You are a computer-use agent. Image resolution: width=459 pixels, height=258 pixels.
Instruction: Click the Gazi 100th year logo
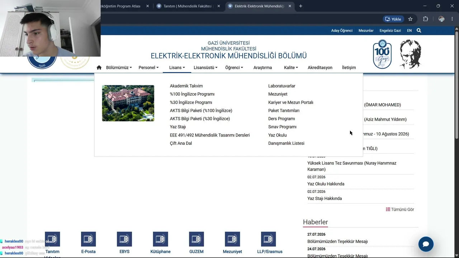[x=382, y=54]
